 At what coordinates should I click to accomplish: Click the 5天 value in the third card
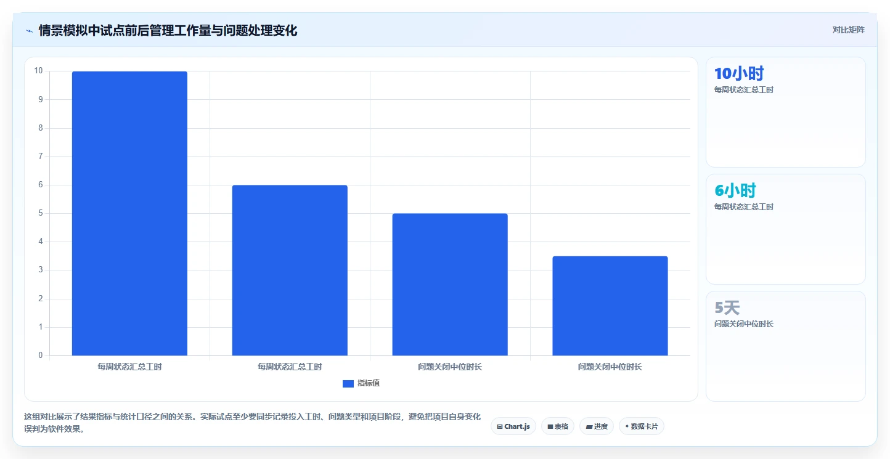coord(727,307)
